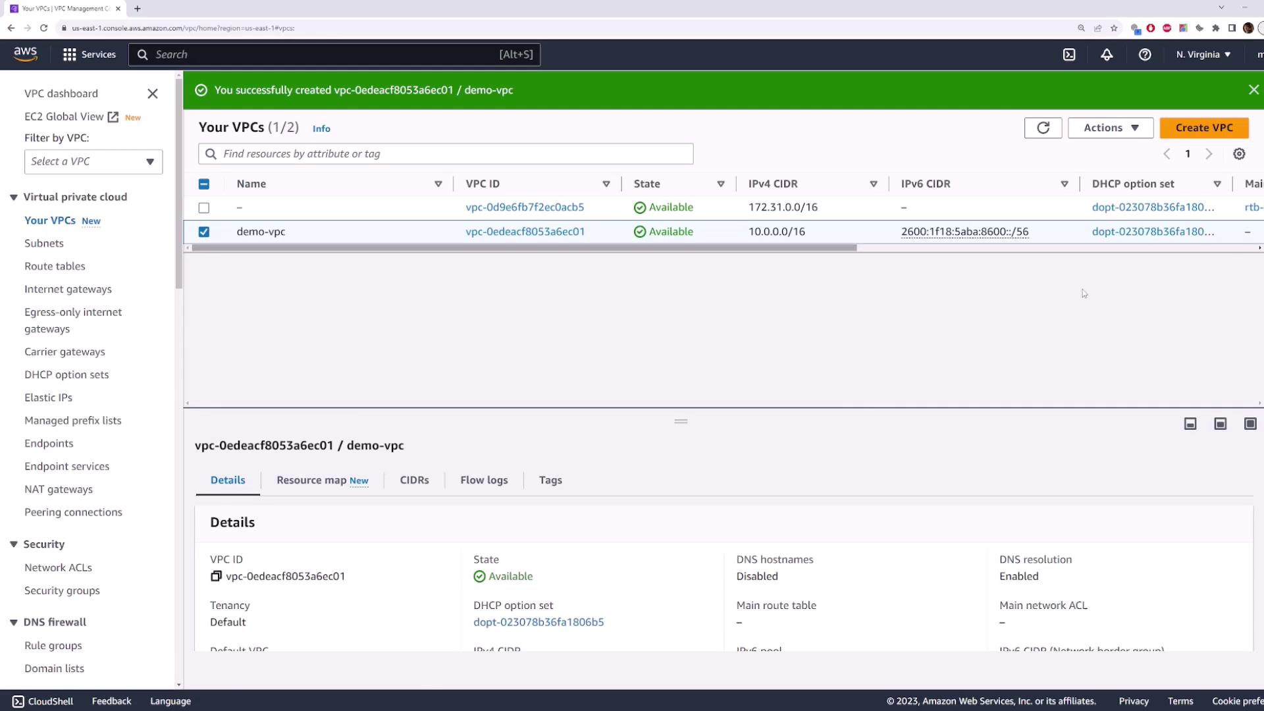This screenshot has height=711, width=1264.
Task: Copy the VPC ID in Details
Action: (216, 576)
